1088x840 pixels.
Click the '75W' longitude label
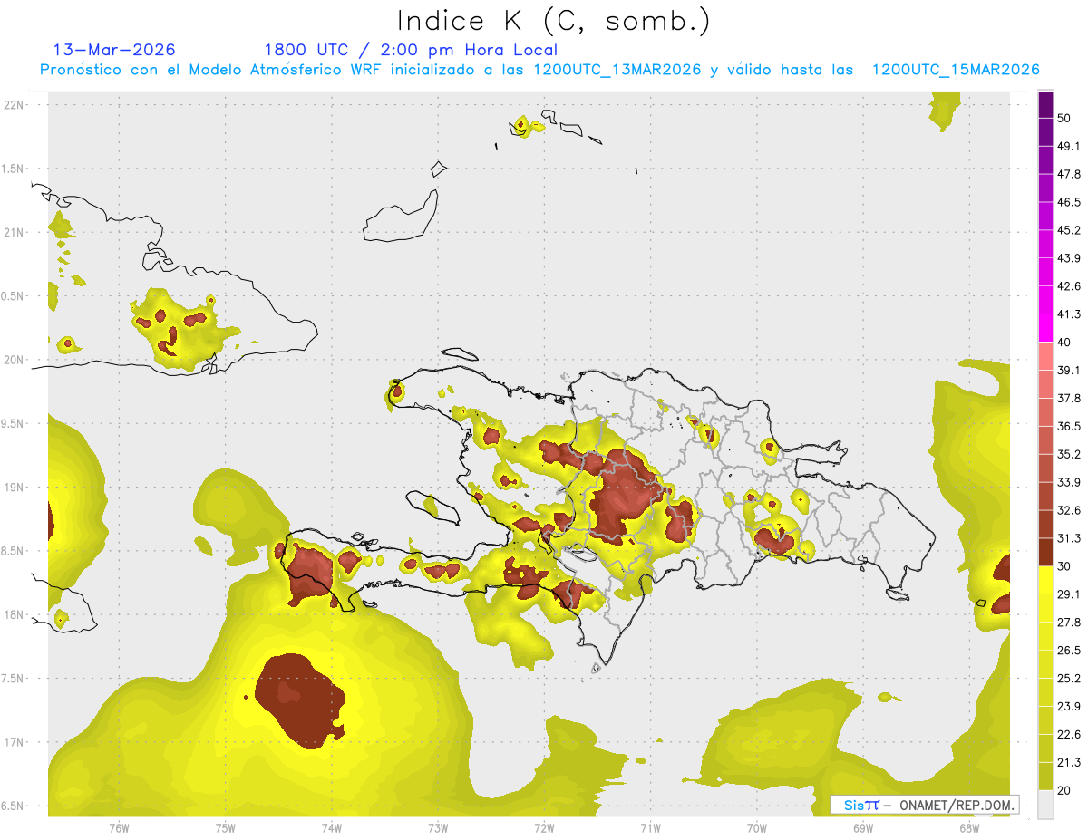(226, 827)
